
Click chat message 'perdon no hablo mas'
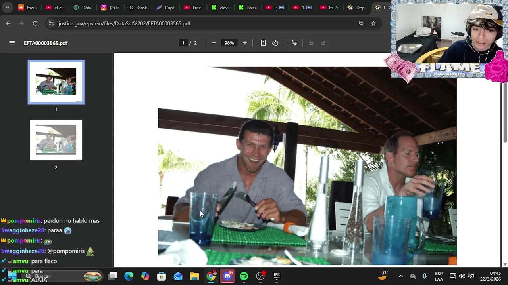[71, 221]
